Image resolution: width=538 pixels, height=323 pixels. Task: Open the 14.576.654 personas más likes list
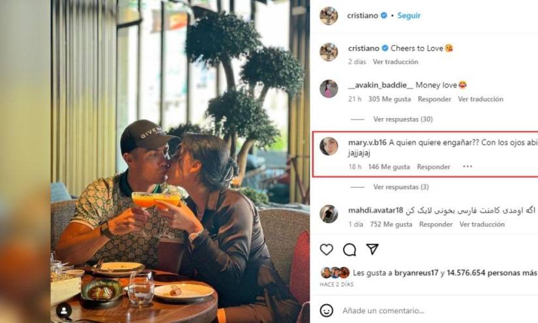(491, 273)
